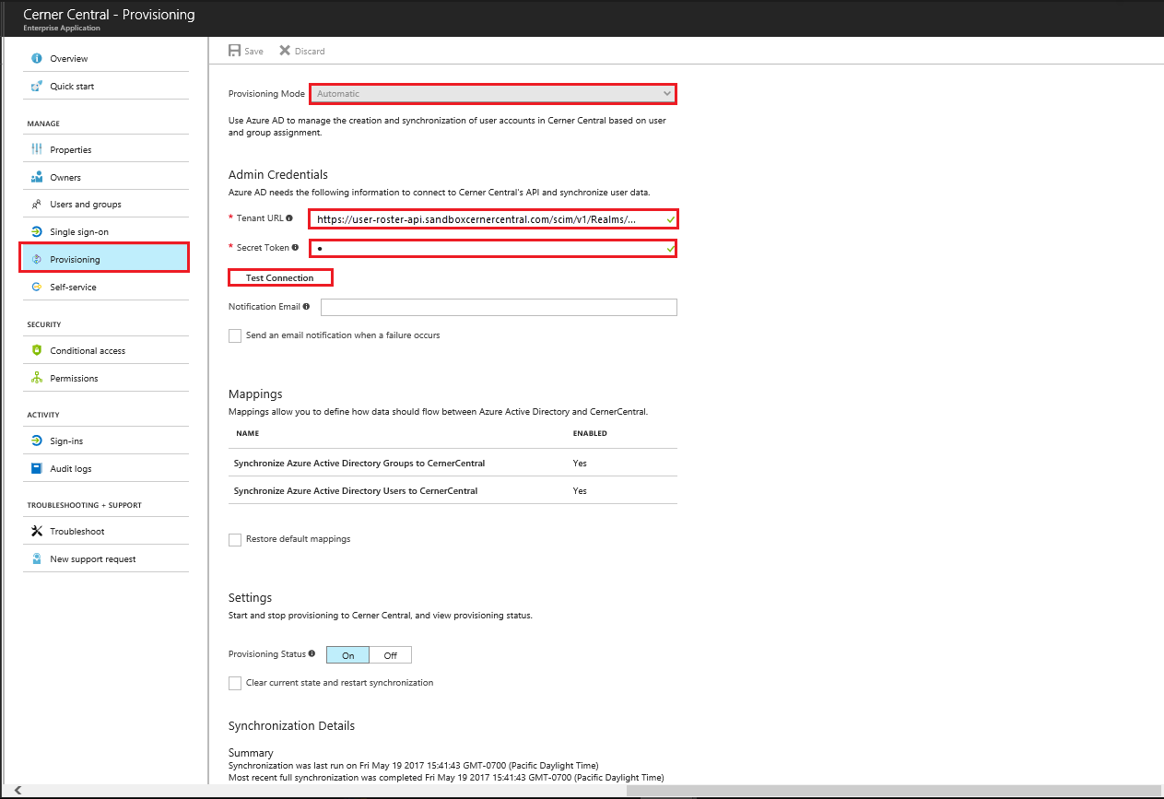This screenshot has height=799, width=1164.
Task: Click the Quick start icon
Action: (37, 86)
